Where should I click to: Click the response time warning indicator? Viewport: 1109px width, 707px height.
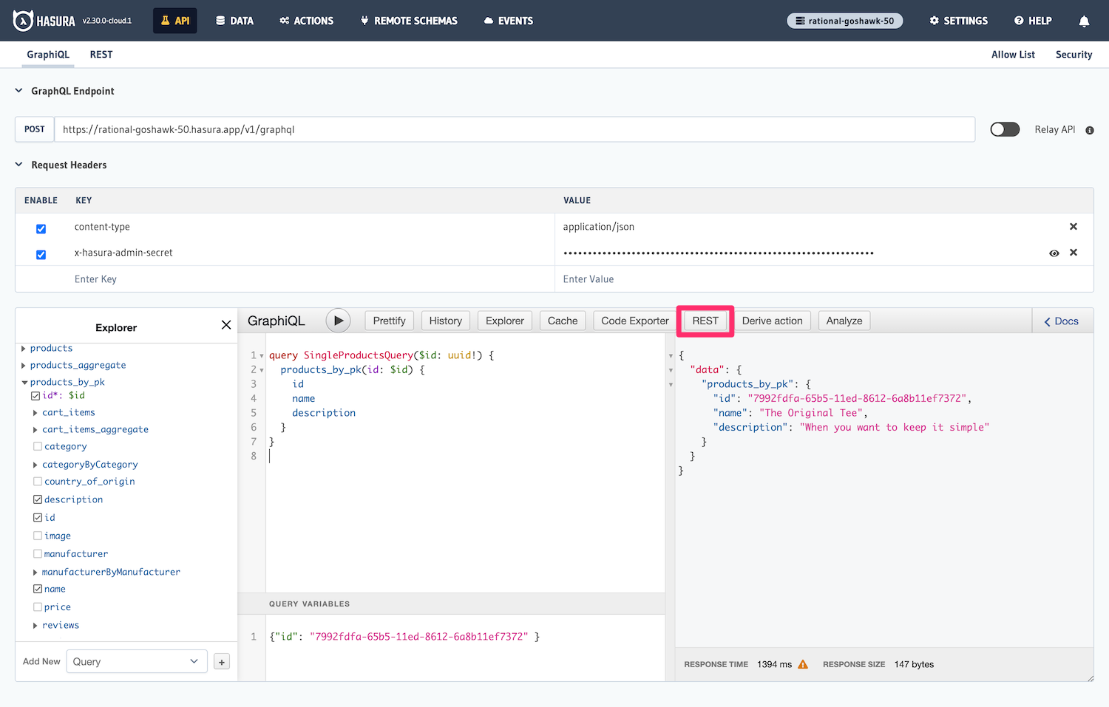pos(804,664)
